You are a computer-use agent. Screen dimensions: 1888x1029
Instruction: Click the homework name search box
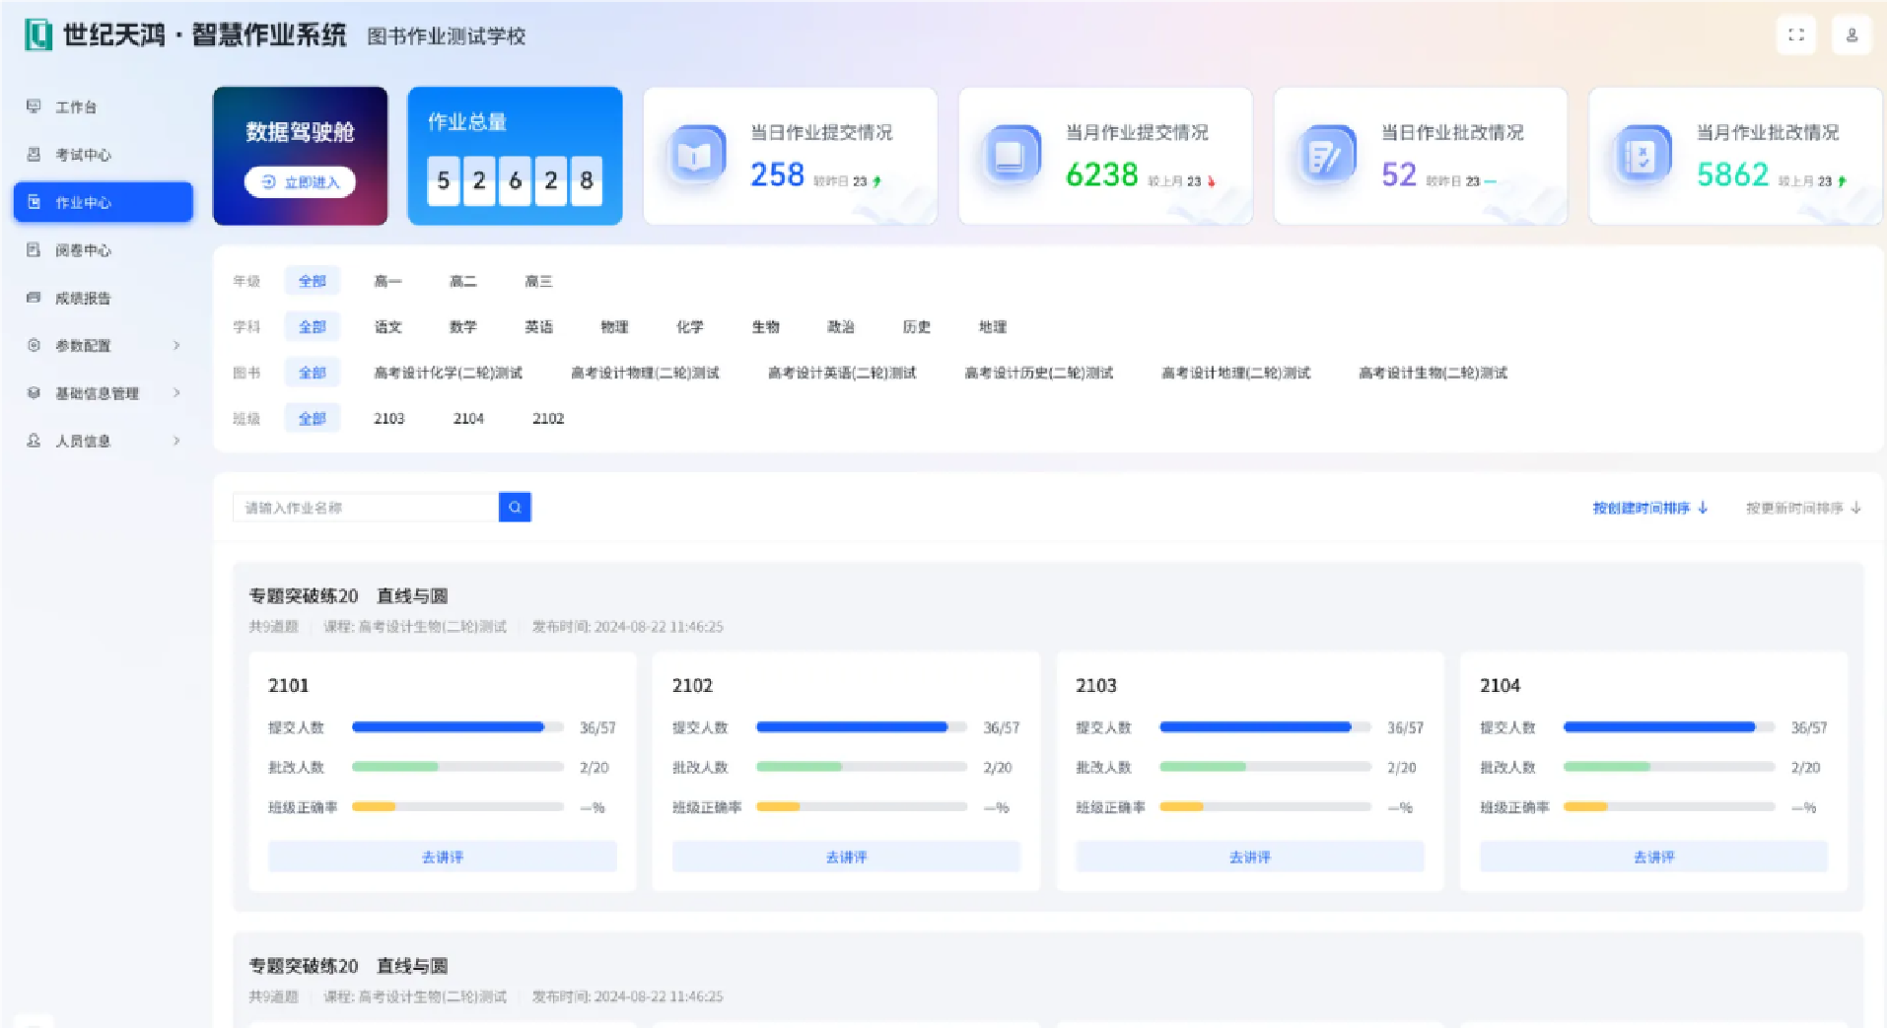[x=365, y=507]
